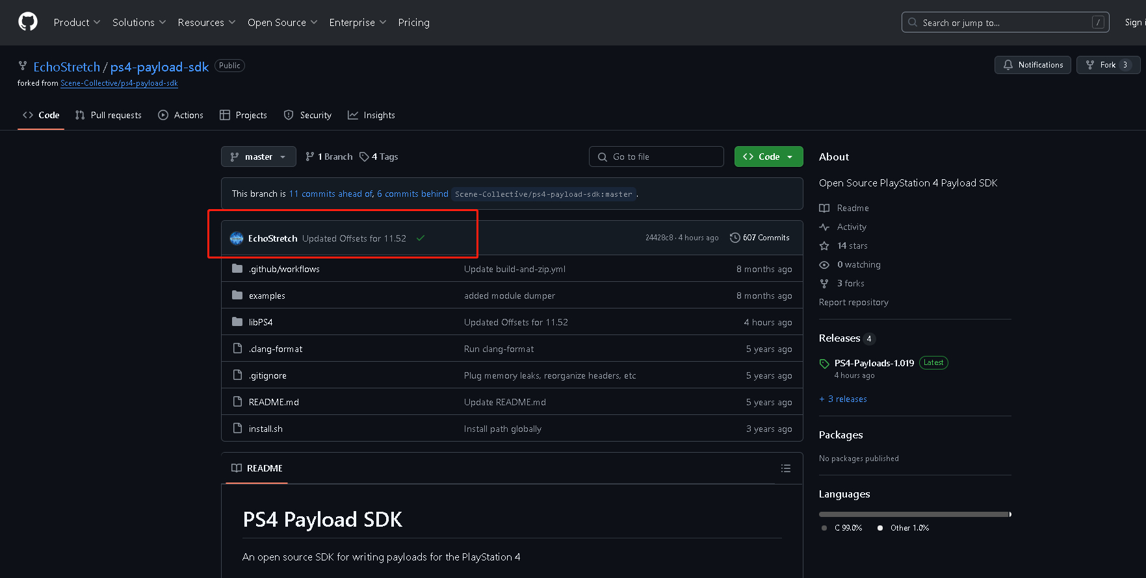View the 3 forks link in About
The width and height of the screenshot is (1146, 578).
[x=842, y=283]
